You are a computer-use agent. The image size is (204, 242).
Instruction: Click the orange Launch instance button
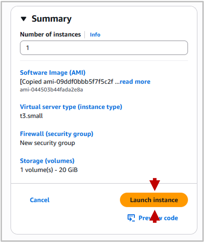[154, 200]
